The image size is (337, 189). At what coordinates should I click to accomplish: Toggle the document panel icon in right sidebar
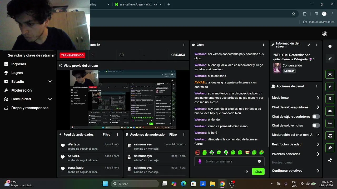(x=330, y=99)
